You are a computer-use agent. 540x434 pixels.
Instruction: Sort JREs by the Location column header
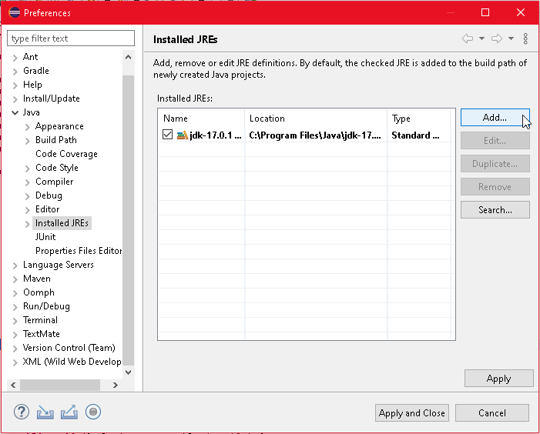316,119
